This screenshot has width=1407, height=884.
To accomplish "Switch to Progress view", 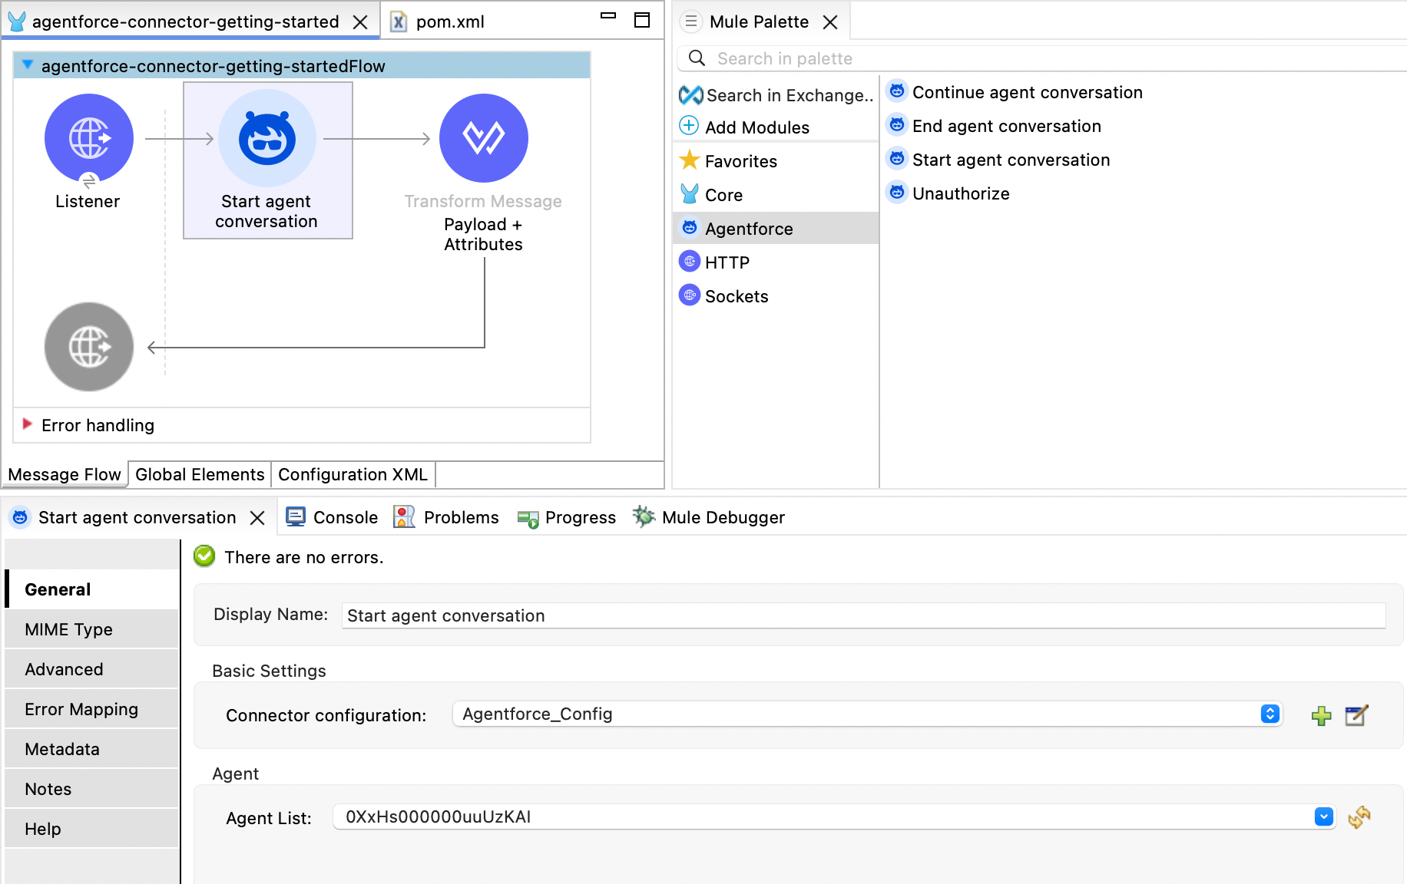I will click(566, 517).
